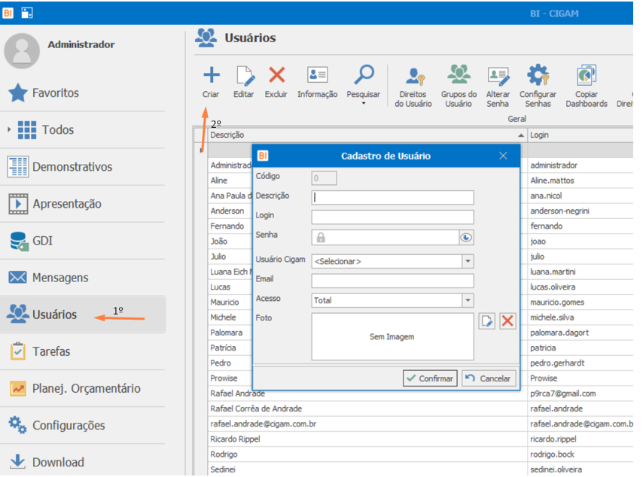The width and height of the screenshot is (643, 477).
Task: Open Planej. Orçamentário section
Action: 82,388
